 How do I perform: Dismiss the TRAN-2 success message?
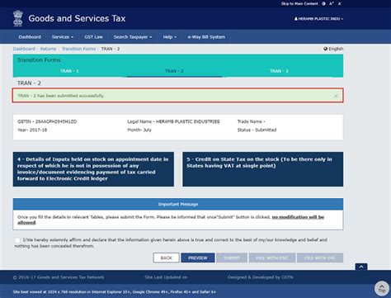point(336,96)
